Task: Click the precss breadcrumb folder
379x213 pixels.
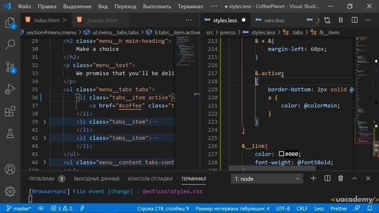Action: [227, 33]
